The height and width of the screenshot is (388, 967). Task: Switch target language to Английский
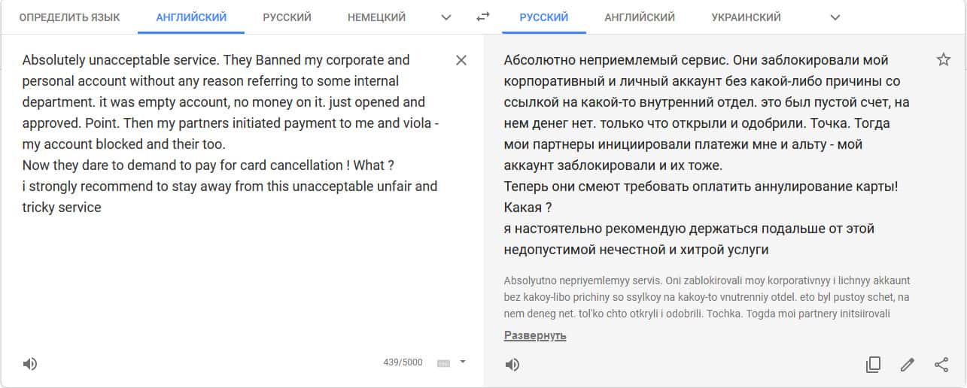click(x=640, y=17)
